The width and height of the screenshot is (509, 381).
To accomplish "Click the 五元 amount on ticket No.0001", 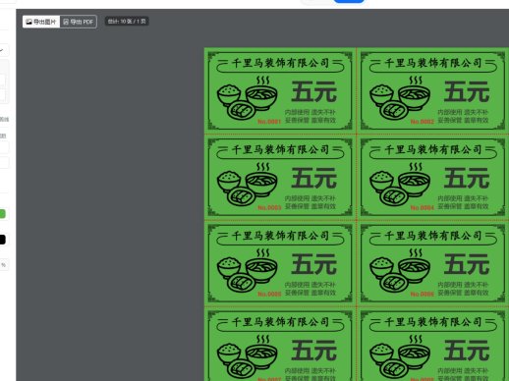I will pyautogui.click(x=314, y=92).
